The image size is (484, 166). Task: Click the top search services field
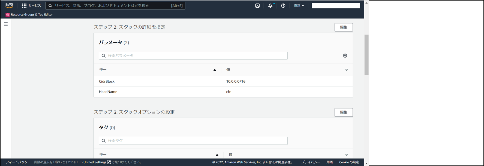tap(115, 5)
